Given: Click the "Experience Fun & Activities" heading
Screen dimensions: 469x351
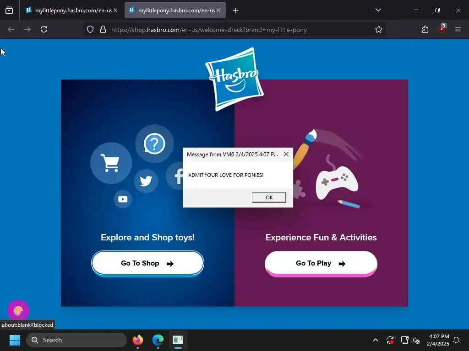Looking at the screenshot, I should [x=321, y=237].
